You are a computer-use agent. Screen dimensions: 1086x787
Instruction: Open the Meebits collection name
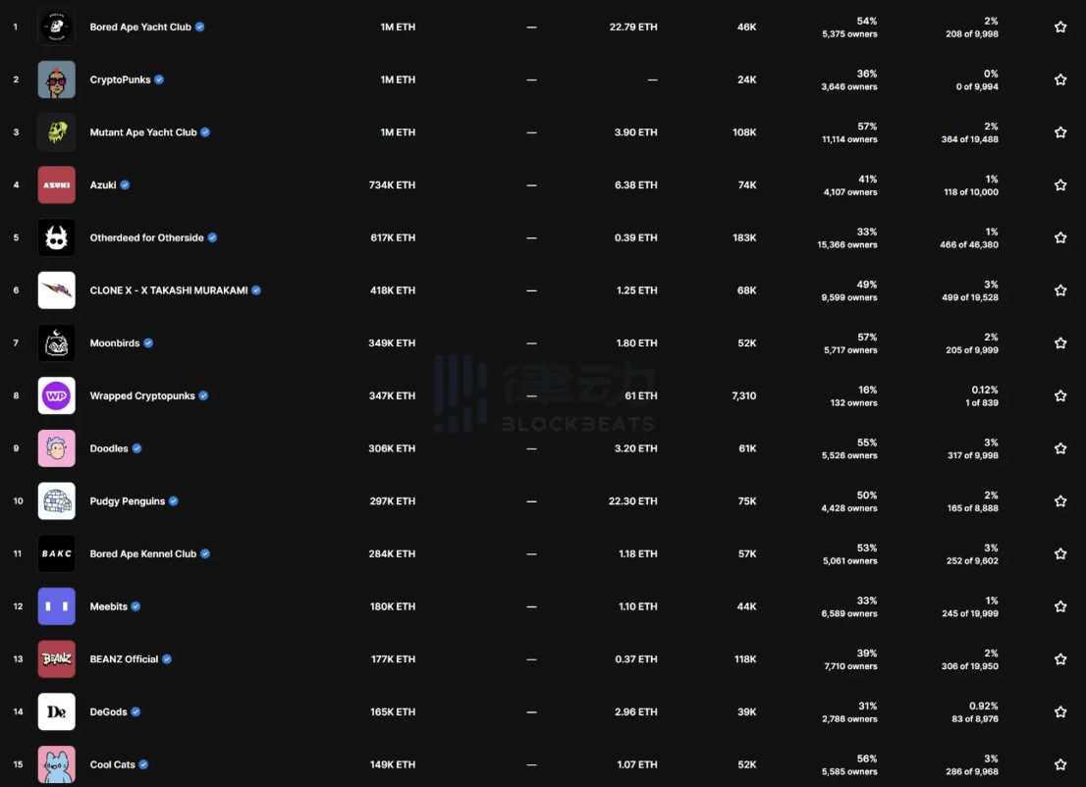click(109, 606)
